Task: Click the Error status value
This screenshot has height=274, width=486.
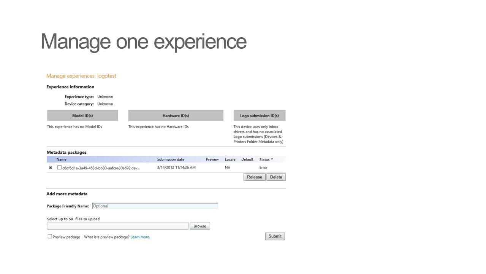Action: click(x=263, y=167)
